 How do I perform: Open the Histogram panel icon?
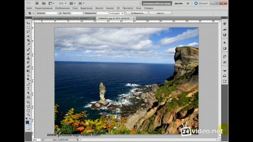click(225, 29)
